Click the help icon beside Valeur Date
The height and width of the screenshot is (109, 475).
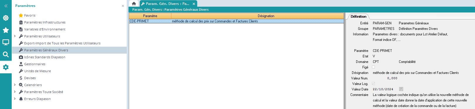click(x=401, y=89)
